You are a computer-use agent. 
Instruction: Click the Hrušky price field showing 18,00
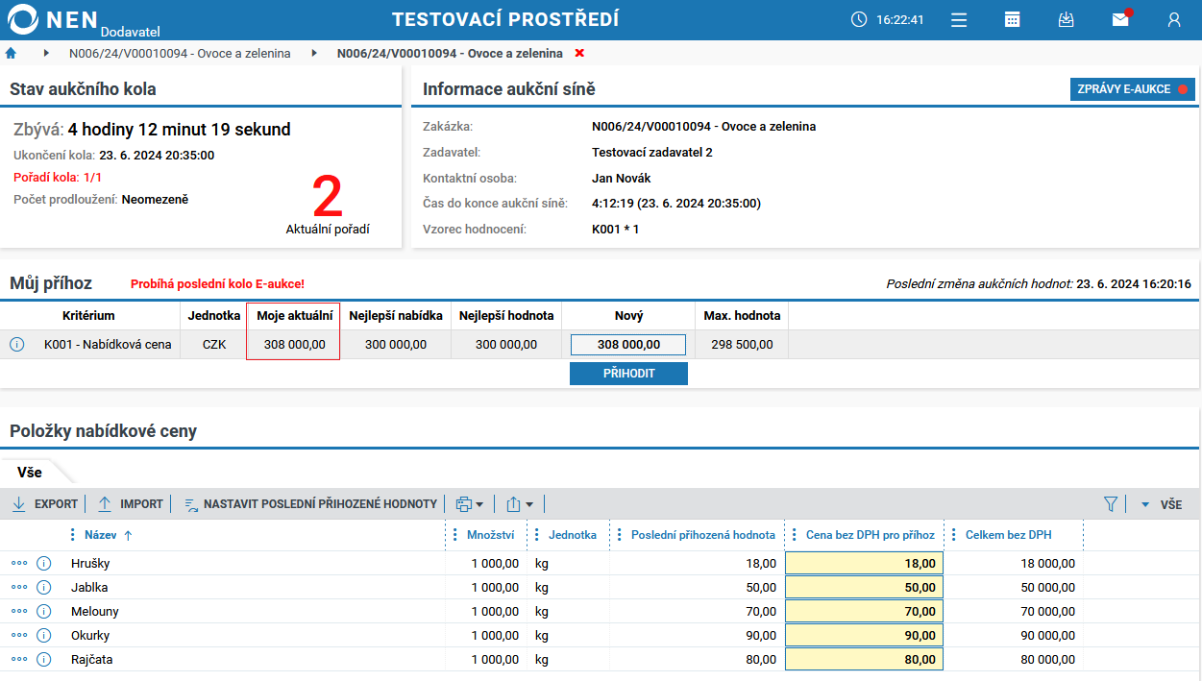(x=864, y=563)
